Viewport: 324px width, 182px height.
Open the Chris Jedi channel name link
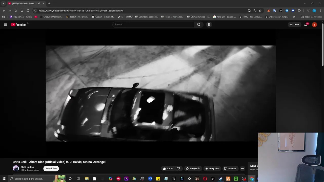coord(26,167)
